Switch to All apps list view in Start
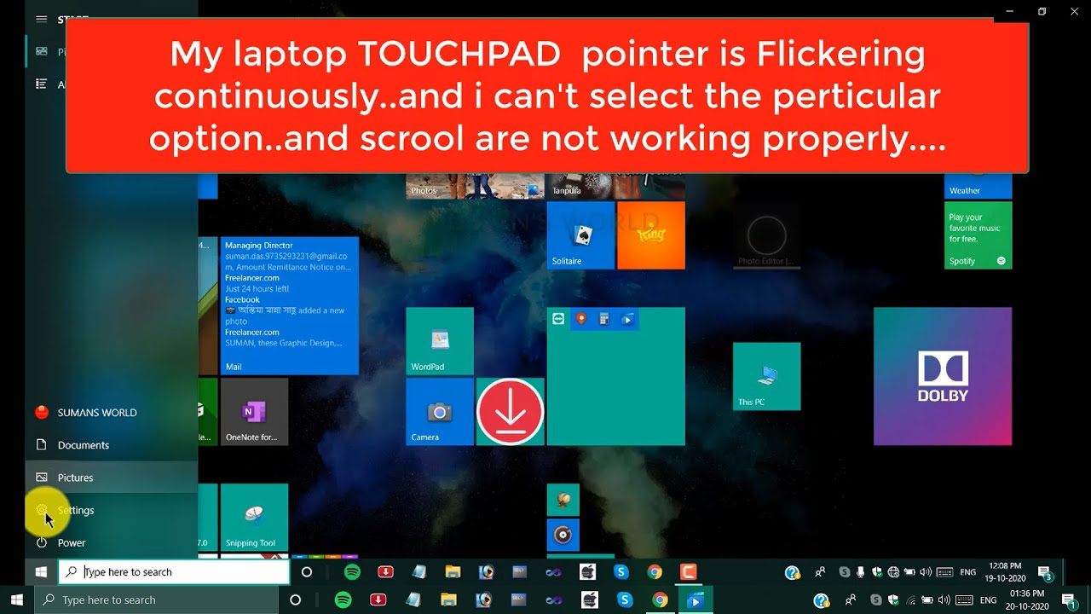 tap(41, 84)
